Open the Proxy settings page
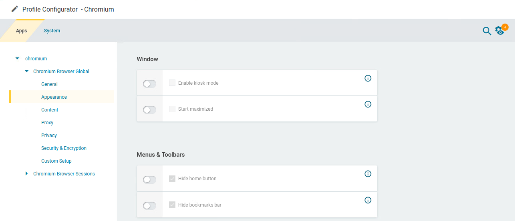Image resolution: width=515 pixels, height=221 pixels. point(47,123)
